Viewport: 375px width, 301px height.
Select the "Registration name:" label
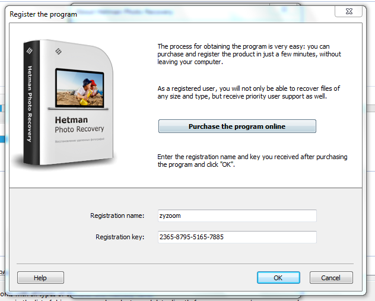coord(117,216)
